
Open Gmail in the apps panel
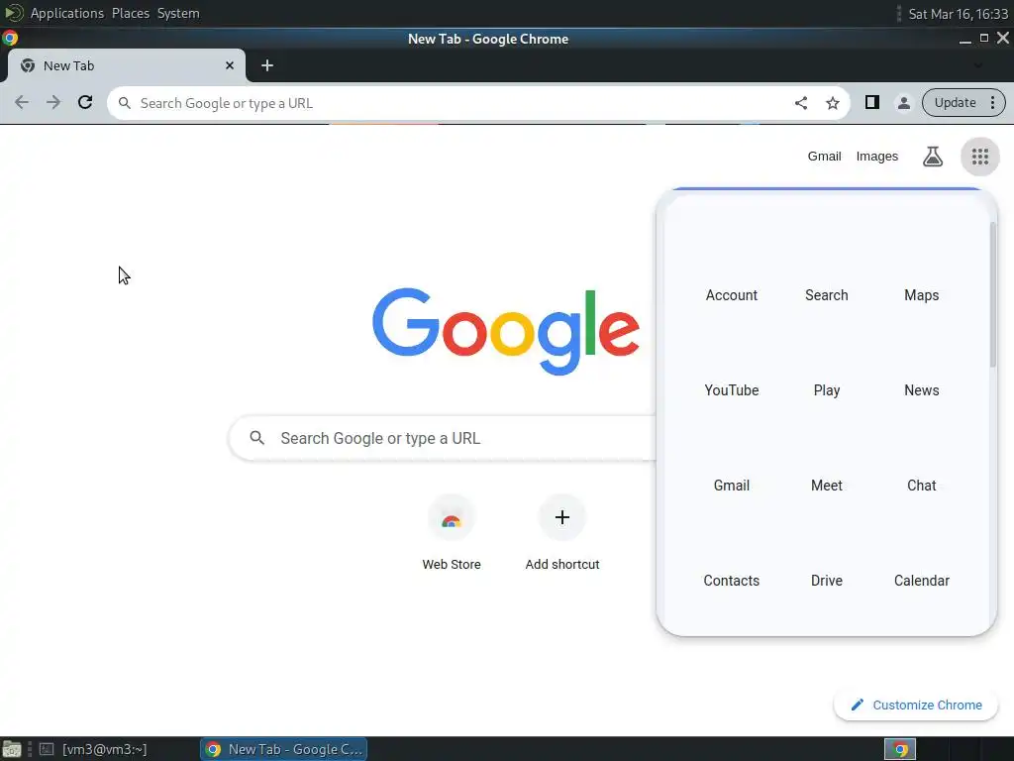tap(732, 486)
